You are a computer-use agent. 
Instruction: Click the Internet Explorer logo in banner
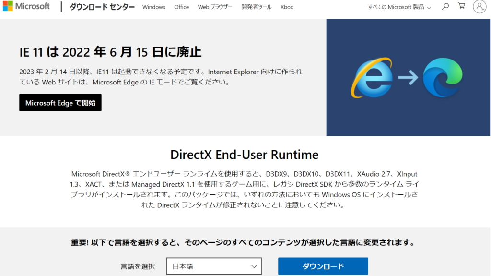372,77
